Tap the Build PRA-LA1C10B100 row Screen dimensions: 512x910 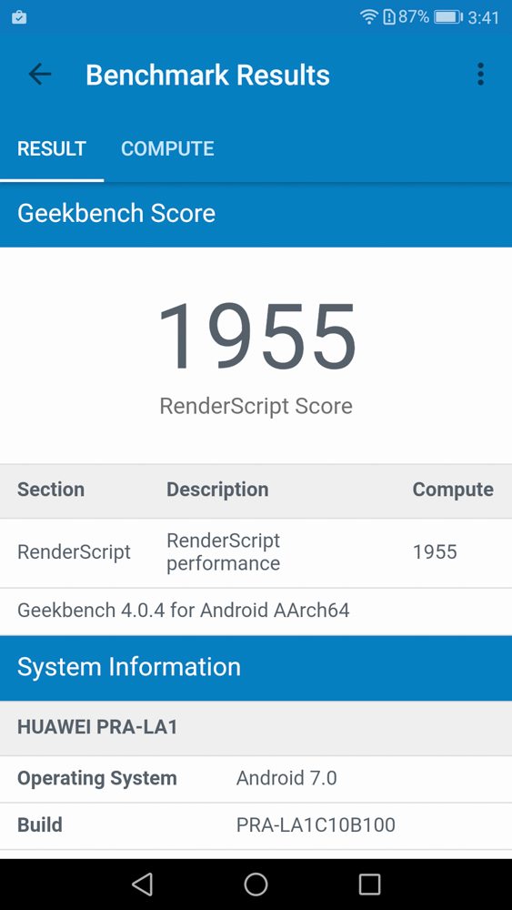click(256, 826)
